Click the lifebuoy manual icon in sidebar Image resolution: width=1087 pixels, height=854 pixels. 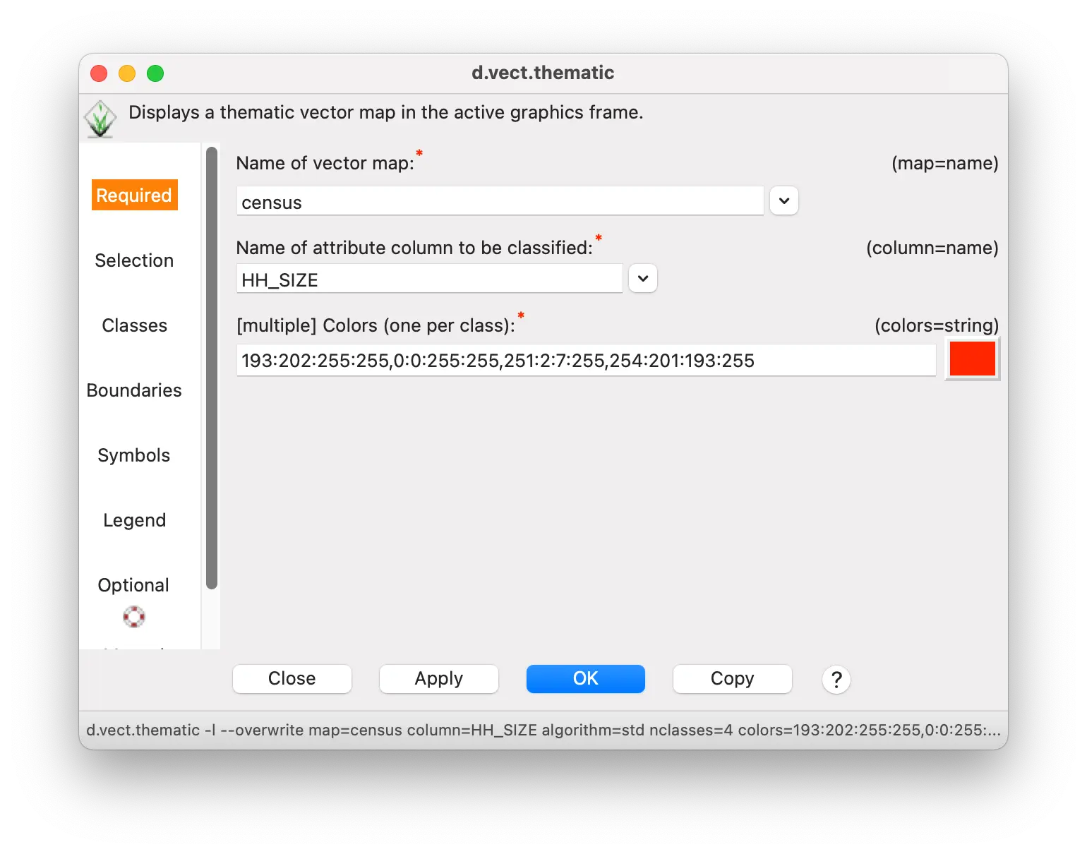click(x=134, y=616)
